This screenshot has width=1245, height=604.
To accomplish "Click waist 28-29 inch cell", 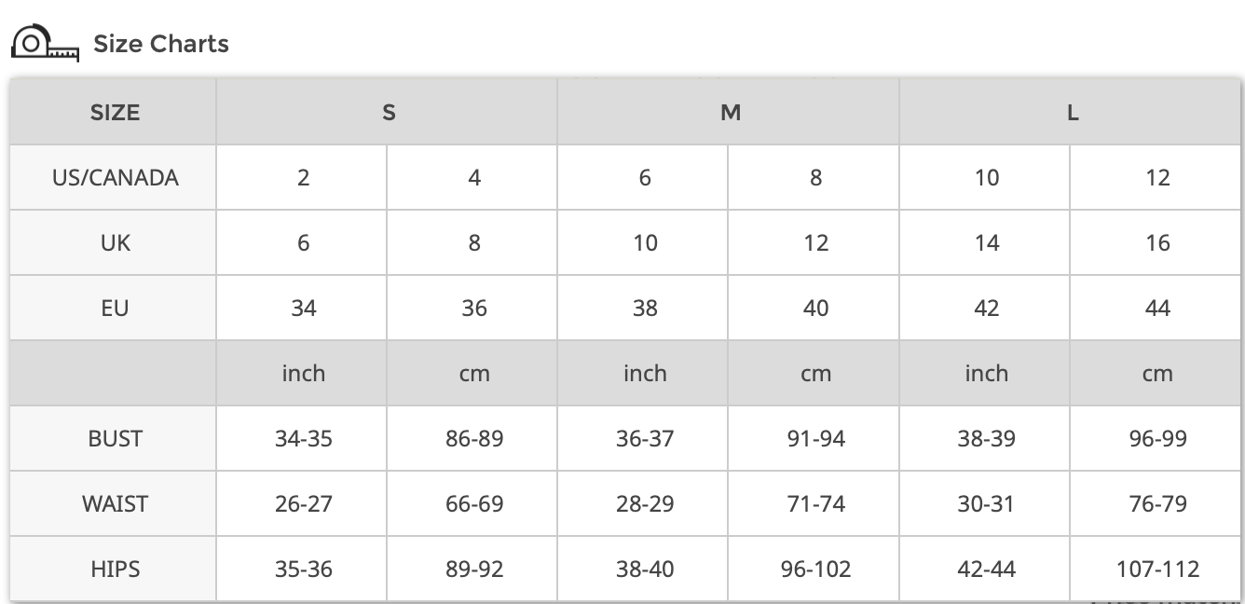I will [644, 503].
